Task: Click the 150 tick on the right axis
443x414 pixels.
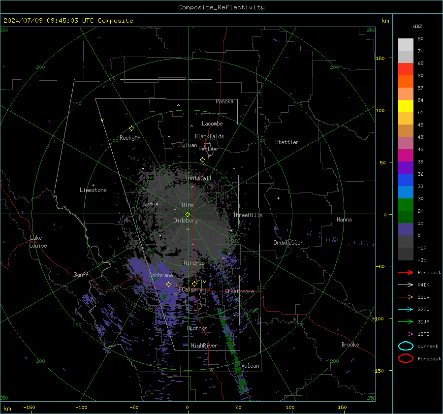Action: (x=380, y=58)
